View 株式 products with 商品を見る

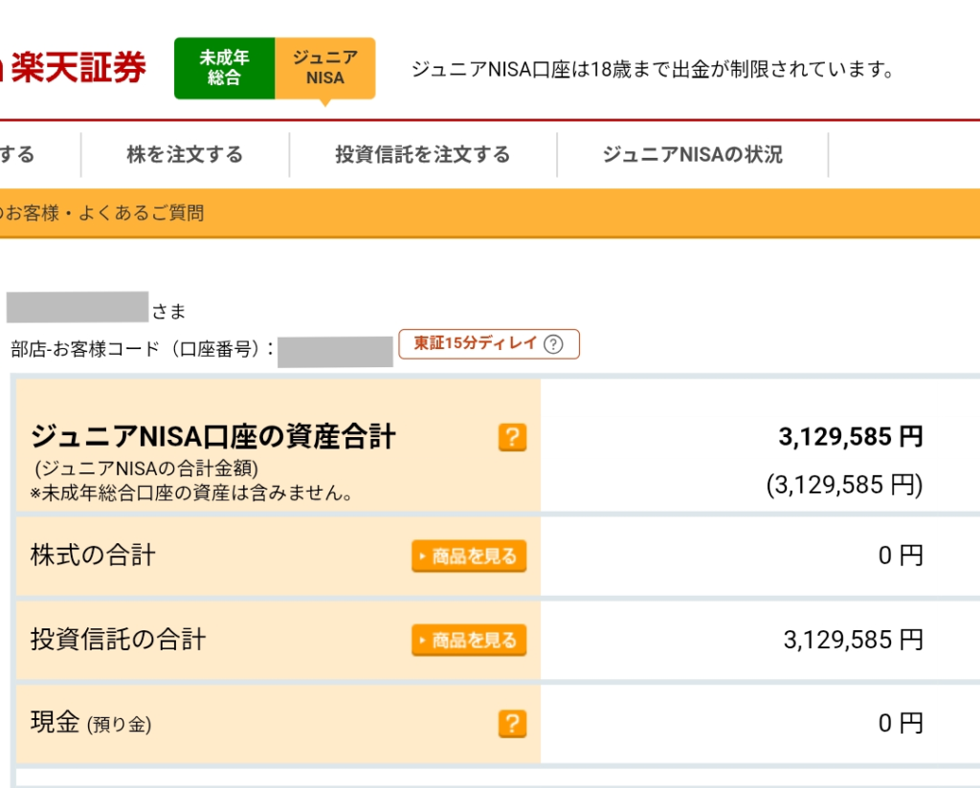click(x=468, y=556)
